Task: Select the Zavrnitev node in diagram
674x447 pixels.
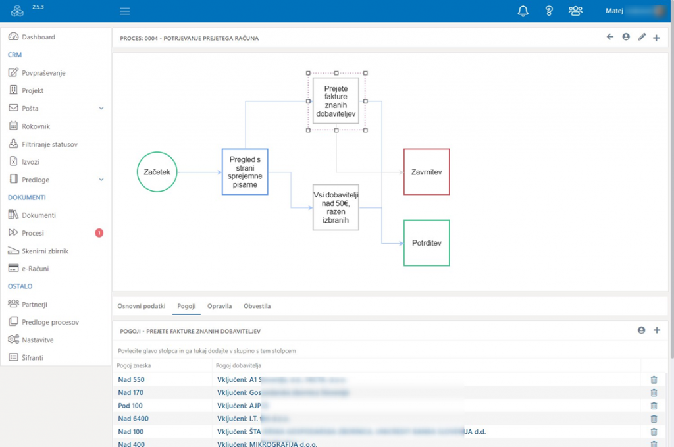Action: [427, 172]
